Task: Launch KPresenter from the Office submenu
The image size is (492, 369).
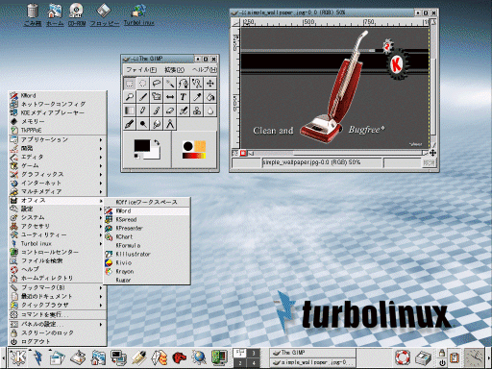Action: pos(147,228)
